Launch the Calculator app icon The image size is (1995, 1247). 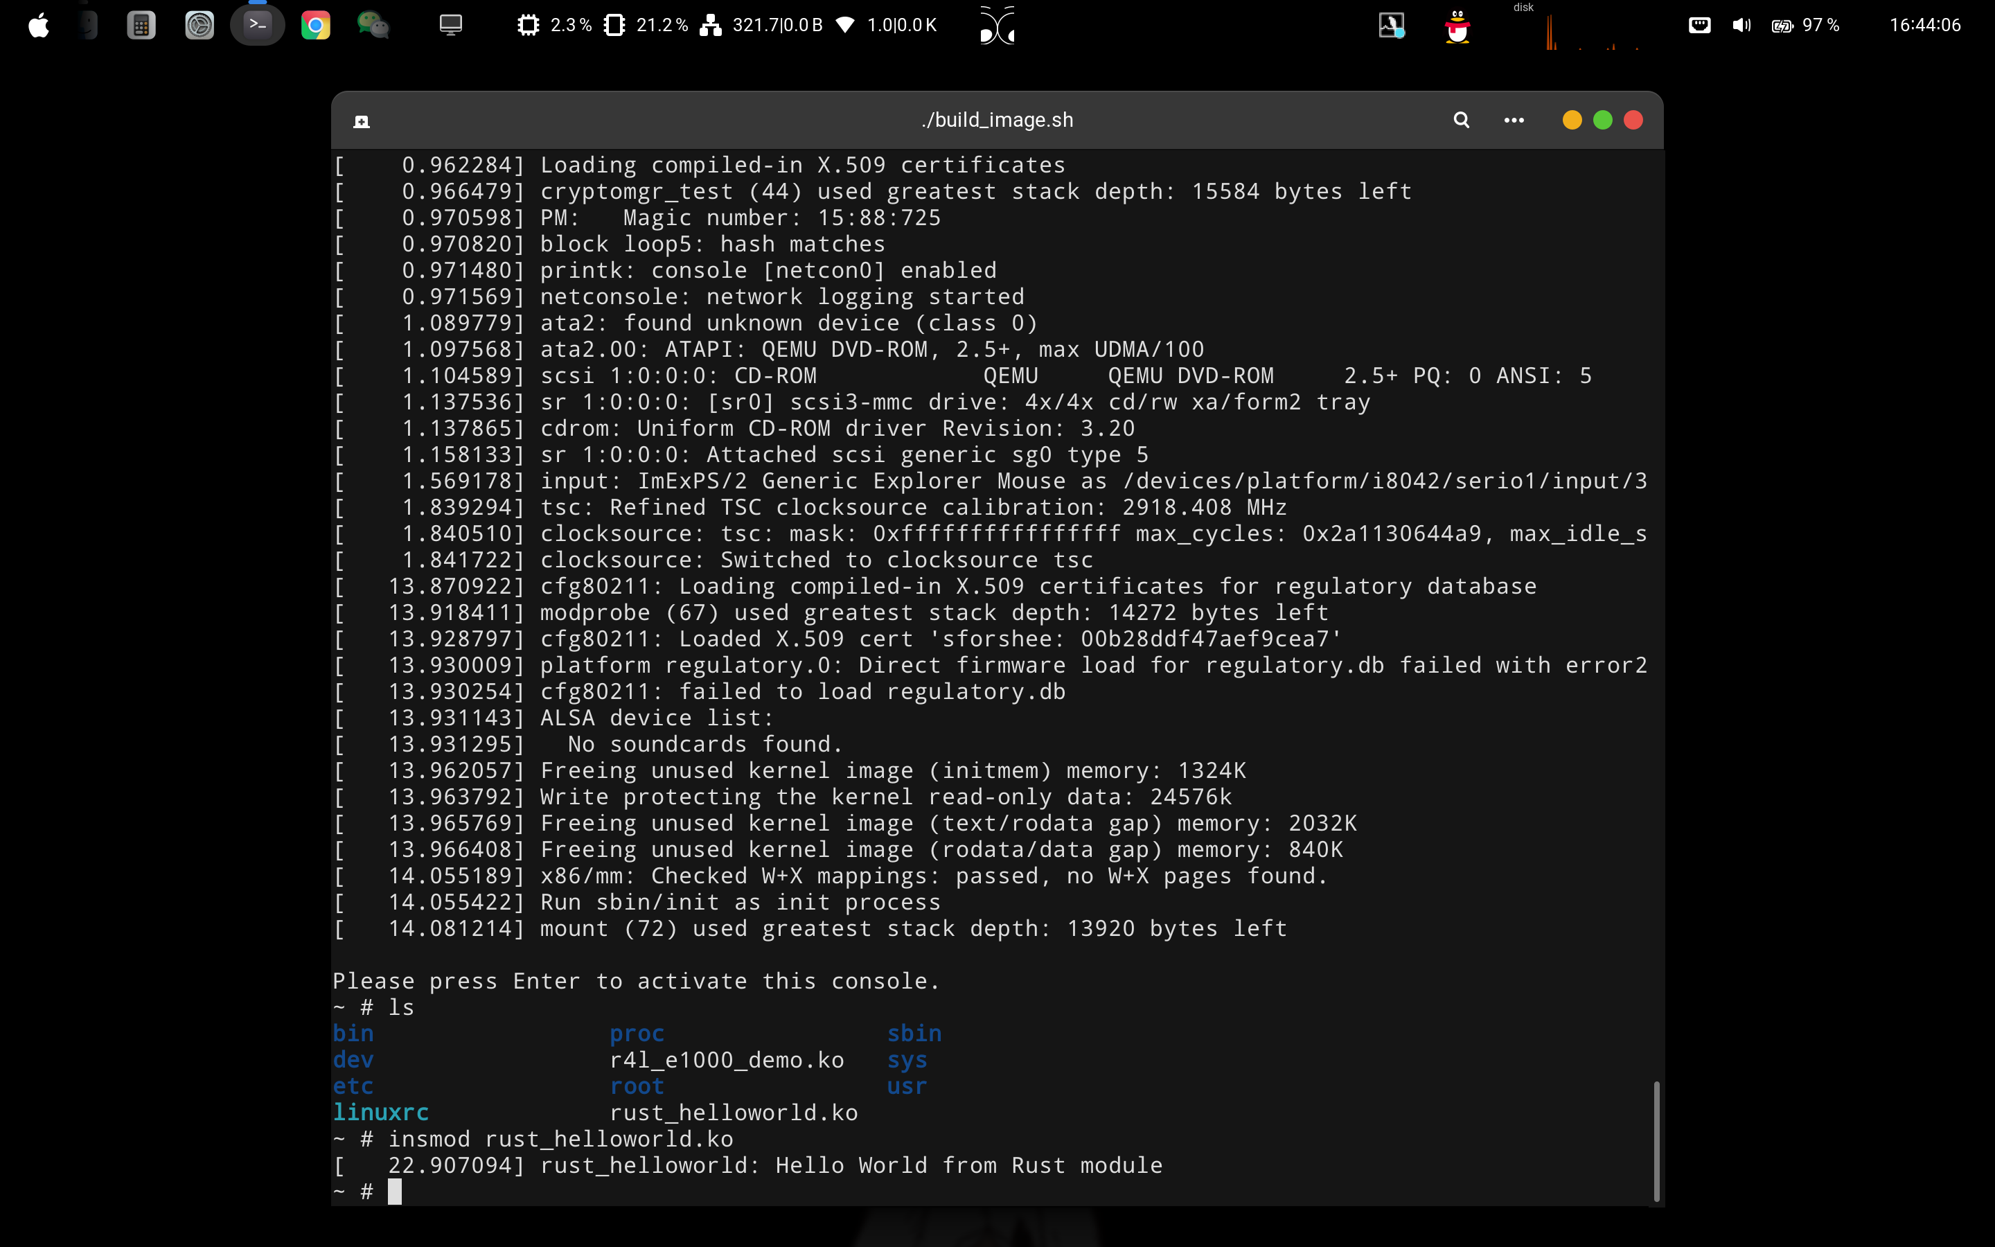click(x=141, y=26)
